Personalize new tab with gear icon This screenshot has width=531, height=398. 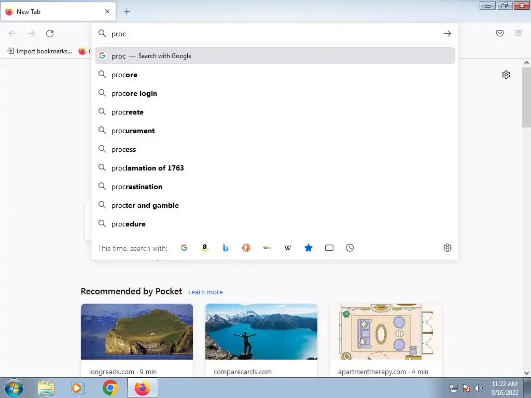tap(506, 75)
